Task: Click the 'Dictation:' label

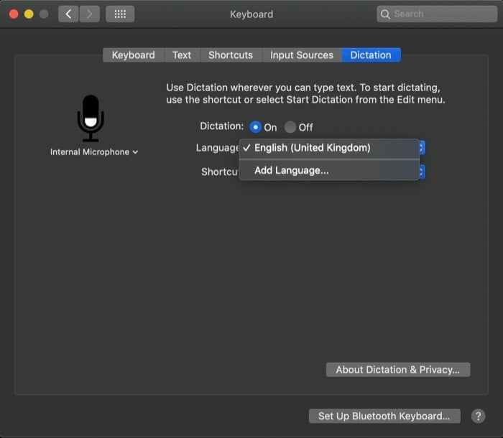Action: (221, 126)
